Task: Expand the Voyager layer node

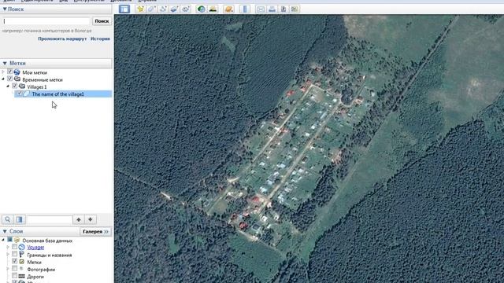Action: tap(8, 247)
